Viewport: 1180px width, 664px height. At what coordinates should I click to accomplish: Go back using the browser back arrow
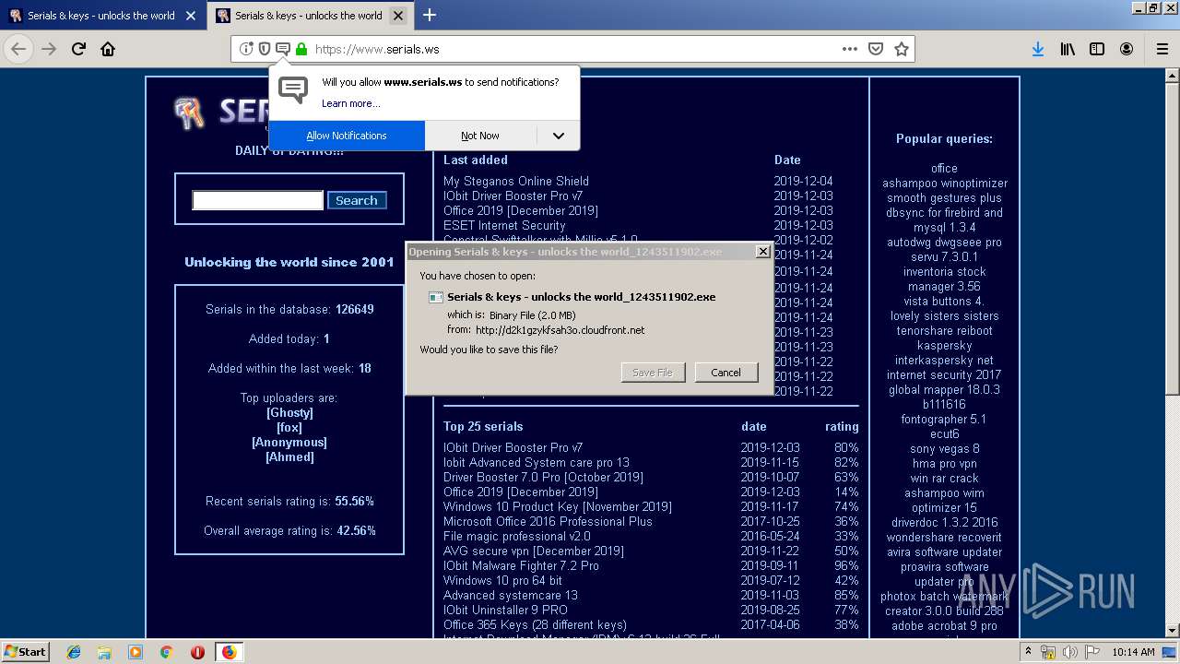coord(18,49)
